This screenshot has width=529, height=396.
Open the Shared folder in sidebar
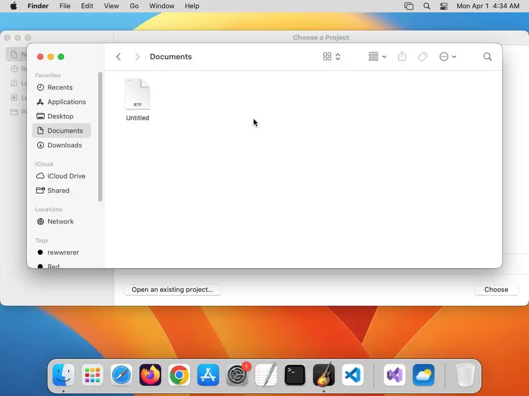point(61,191)
